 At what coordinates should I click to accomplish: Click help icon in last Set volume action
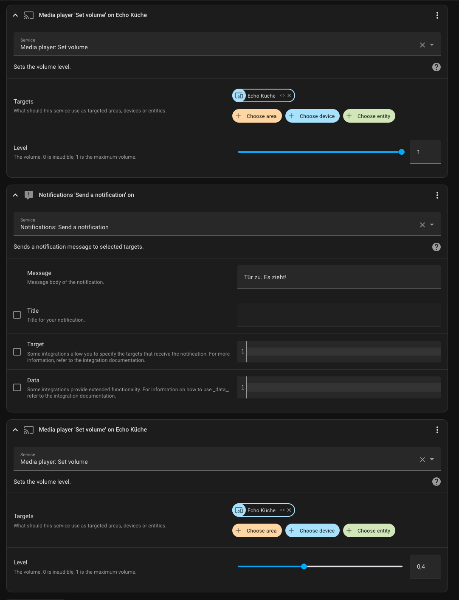tap(436, 482)
